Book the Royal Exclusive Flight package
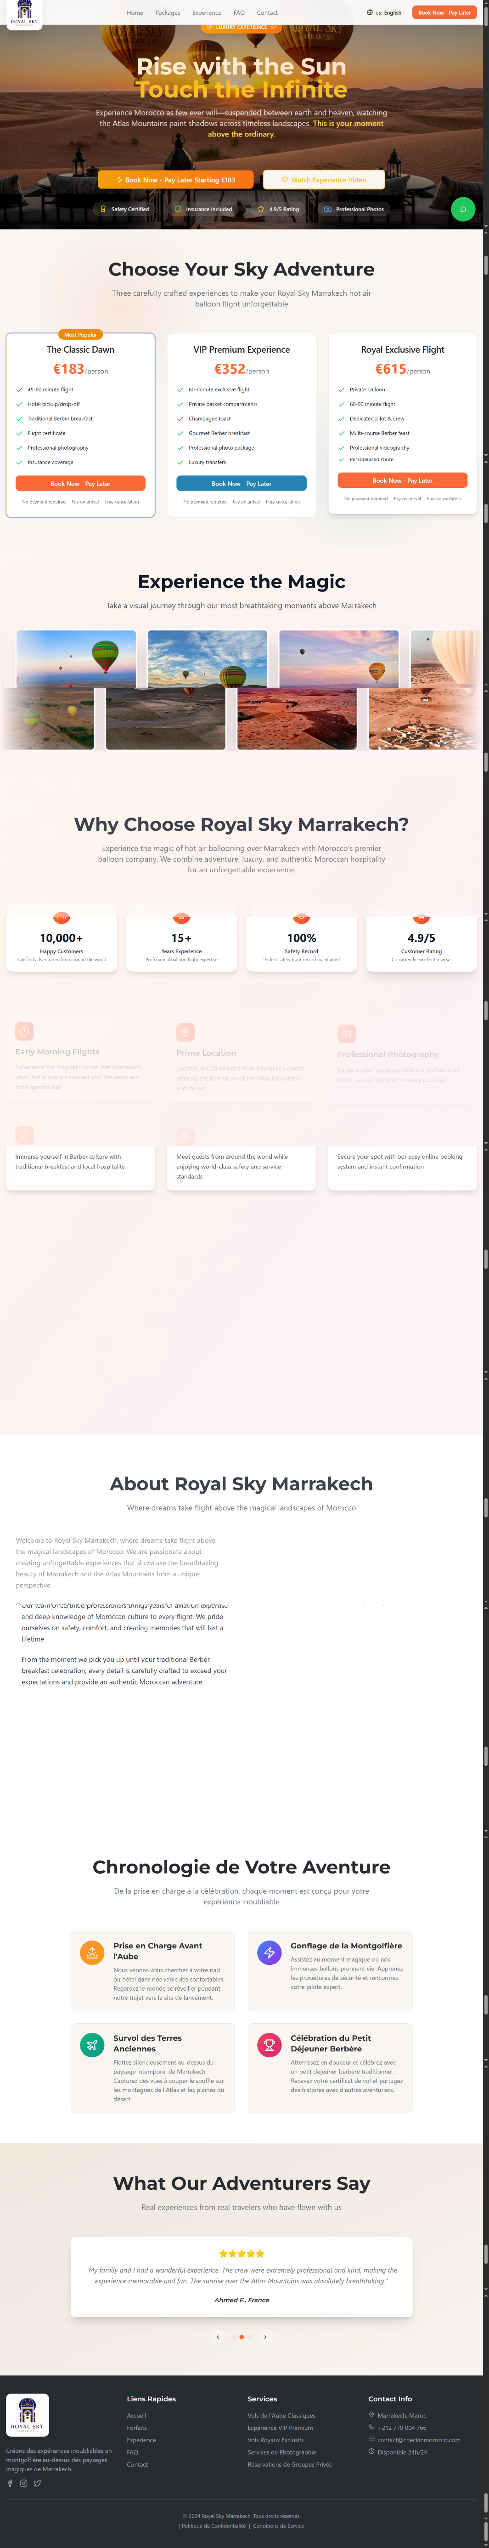Image resolution: width=489 pixels, height=2548 pixels. tap(402, 481)
